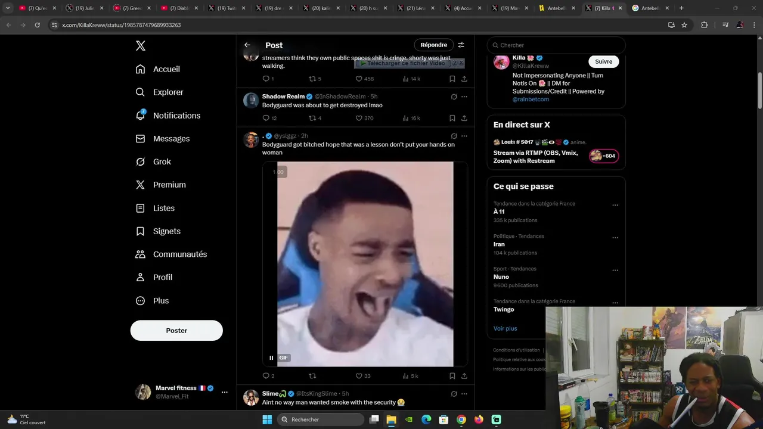The width and height of the screenshot is (763, 429).
Task: Open the À 11 trend
Action: (499, 212)
